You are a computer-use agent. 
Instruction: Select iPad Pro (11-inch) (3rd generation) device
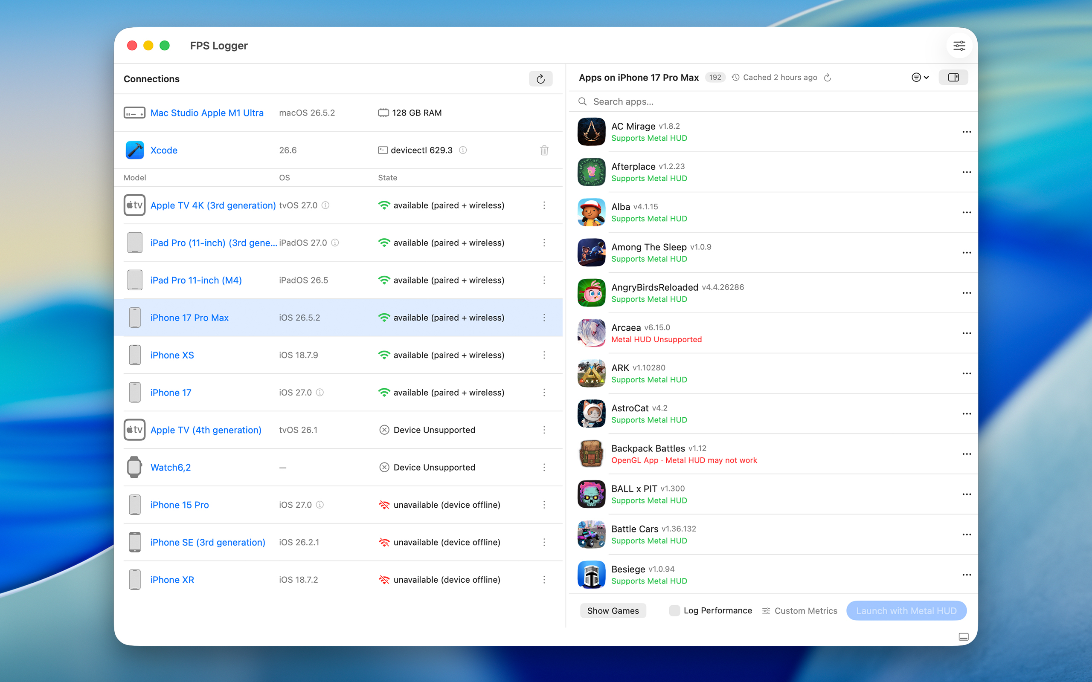point(214,243)
